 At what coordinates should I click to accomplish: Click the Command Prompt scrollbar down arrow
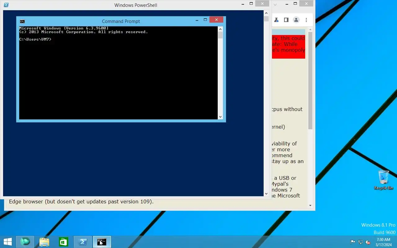click(220, 117)
